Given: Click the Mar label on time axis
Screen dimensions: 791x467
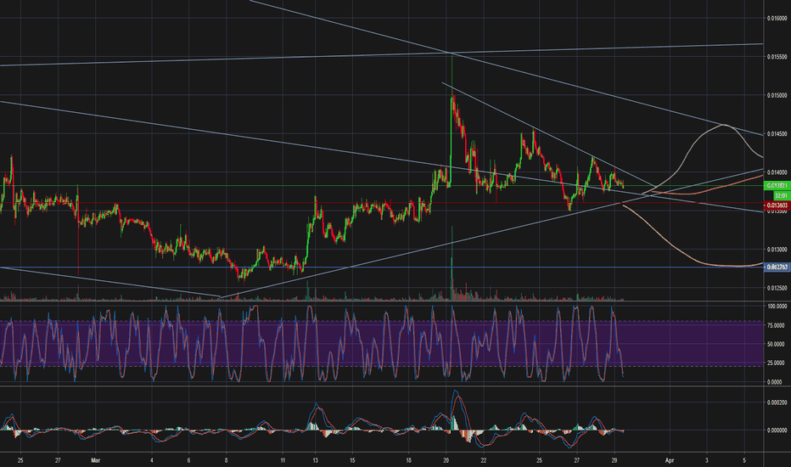Looking at the screenshot, I should pos(97,460).
